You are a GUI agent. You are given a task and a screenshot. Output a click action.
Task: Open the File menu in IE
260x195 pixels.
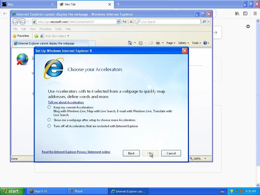pos(15,29)
